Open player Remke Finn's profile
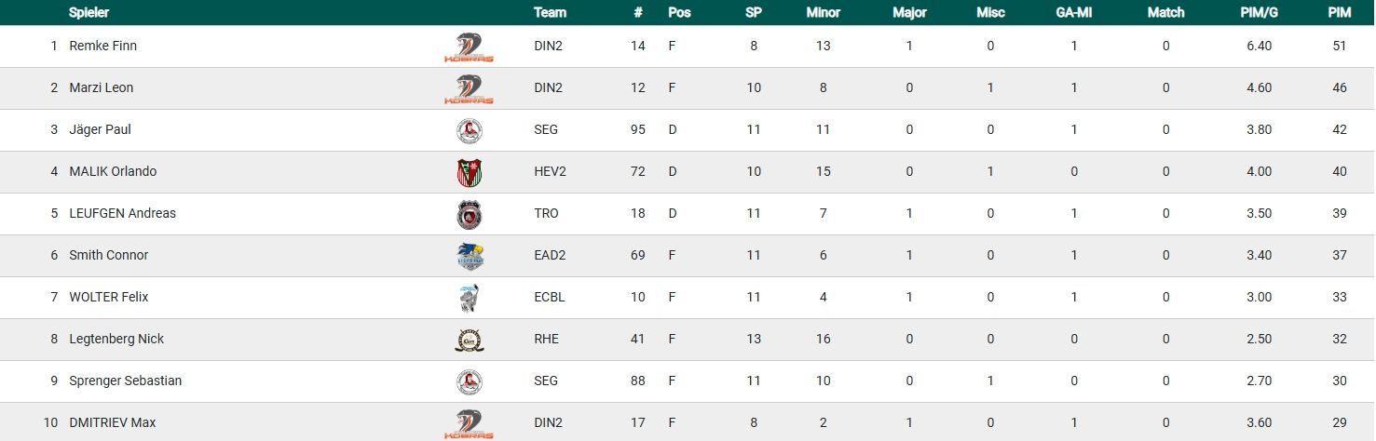 tap(102, 46)
